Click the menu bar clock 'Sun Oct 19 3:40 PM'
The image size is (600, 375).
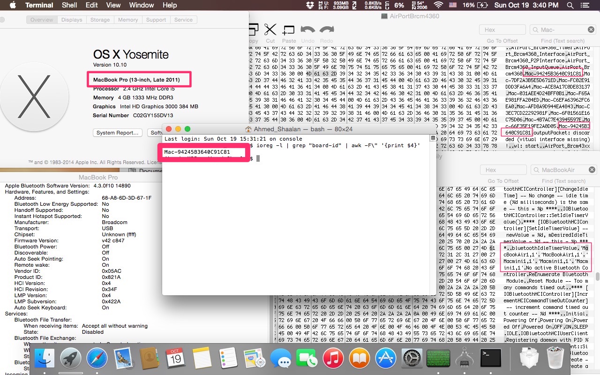click(527, 5)
